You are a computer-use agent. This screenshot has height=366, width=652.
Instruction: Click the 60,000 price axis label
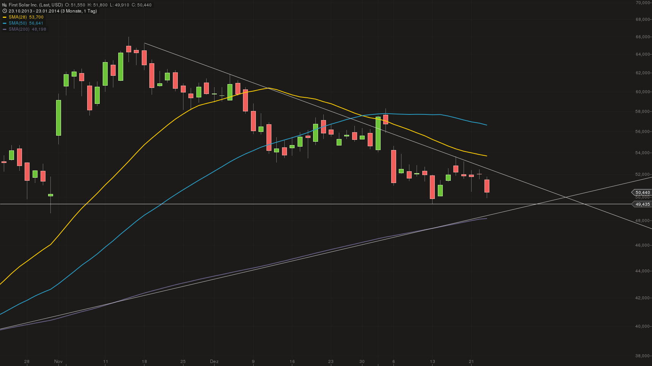coord(644,92)
